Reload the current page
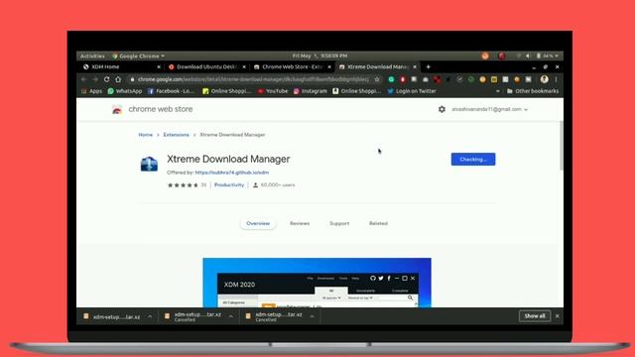The image size is (635, 357). pos(106,79)
